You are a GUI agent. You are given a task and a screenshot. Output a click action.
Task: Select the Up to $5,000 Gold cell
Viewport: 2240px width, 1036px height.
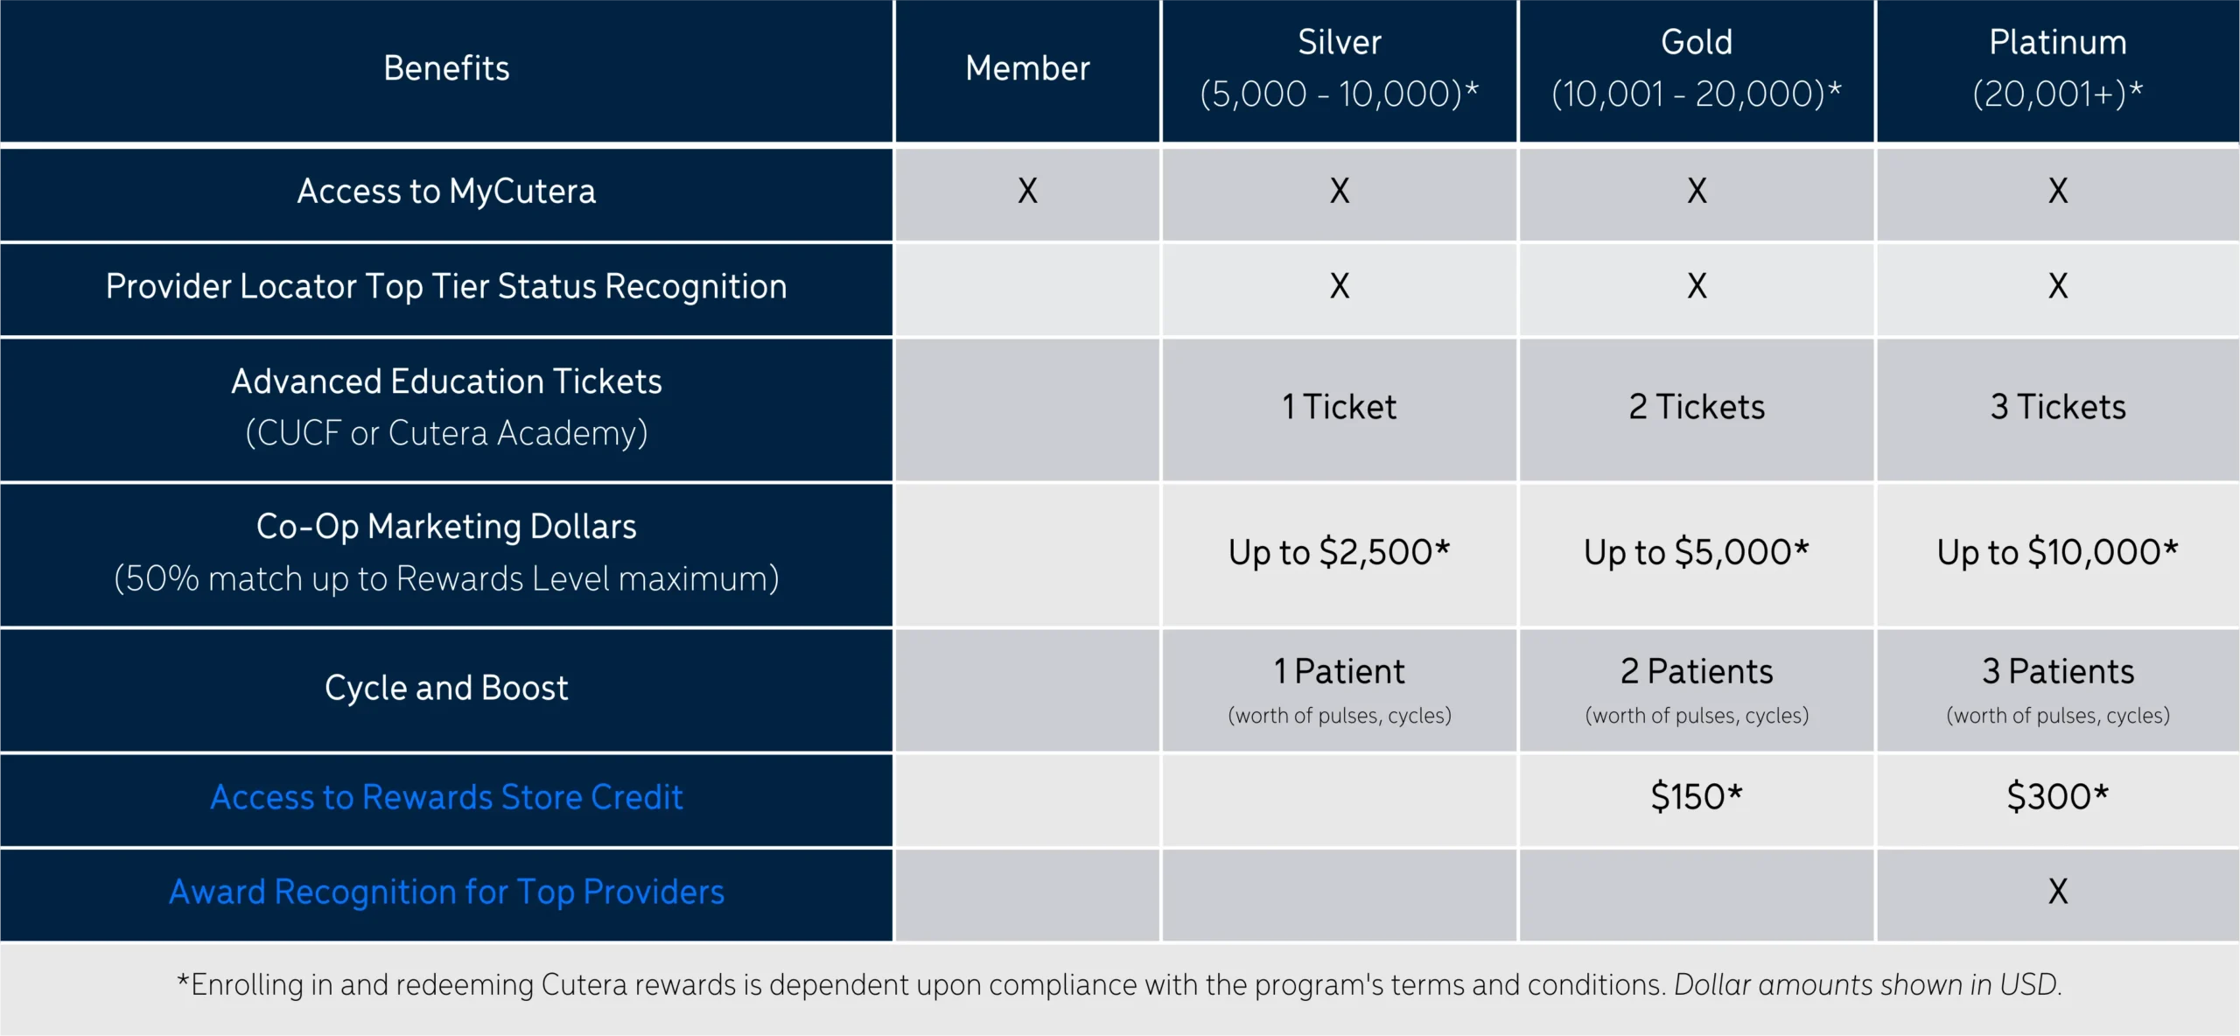1697,554
